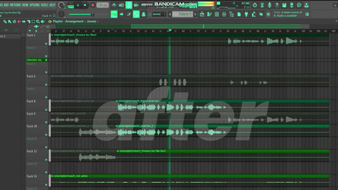Click the pause/play transport button
The width and height of the screenshot is (338, 190).
tap(78, 5)
